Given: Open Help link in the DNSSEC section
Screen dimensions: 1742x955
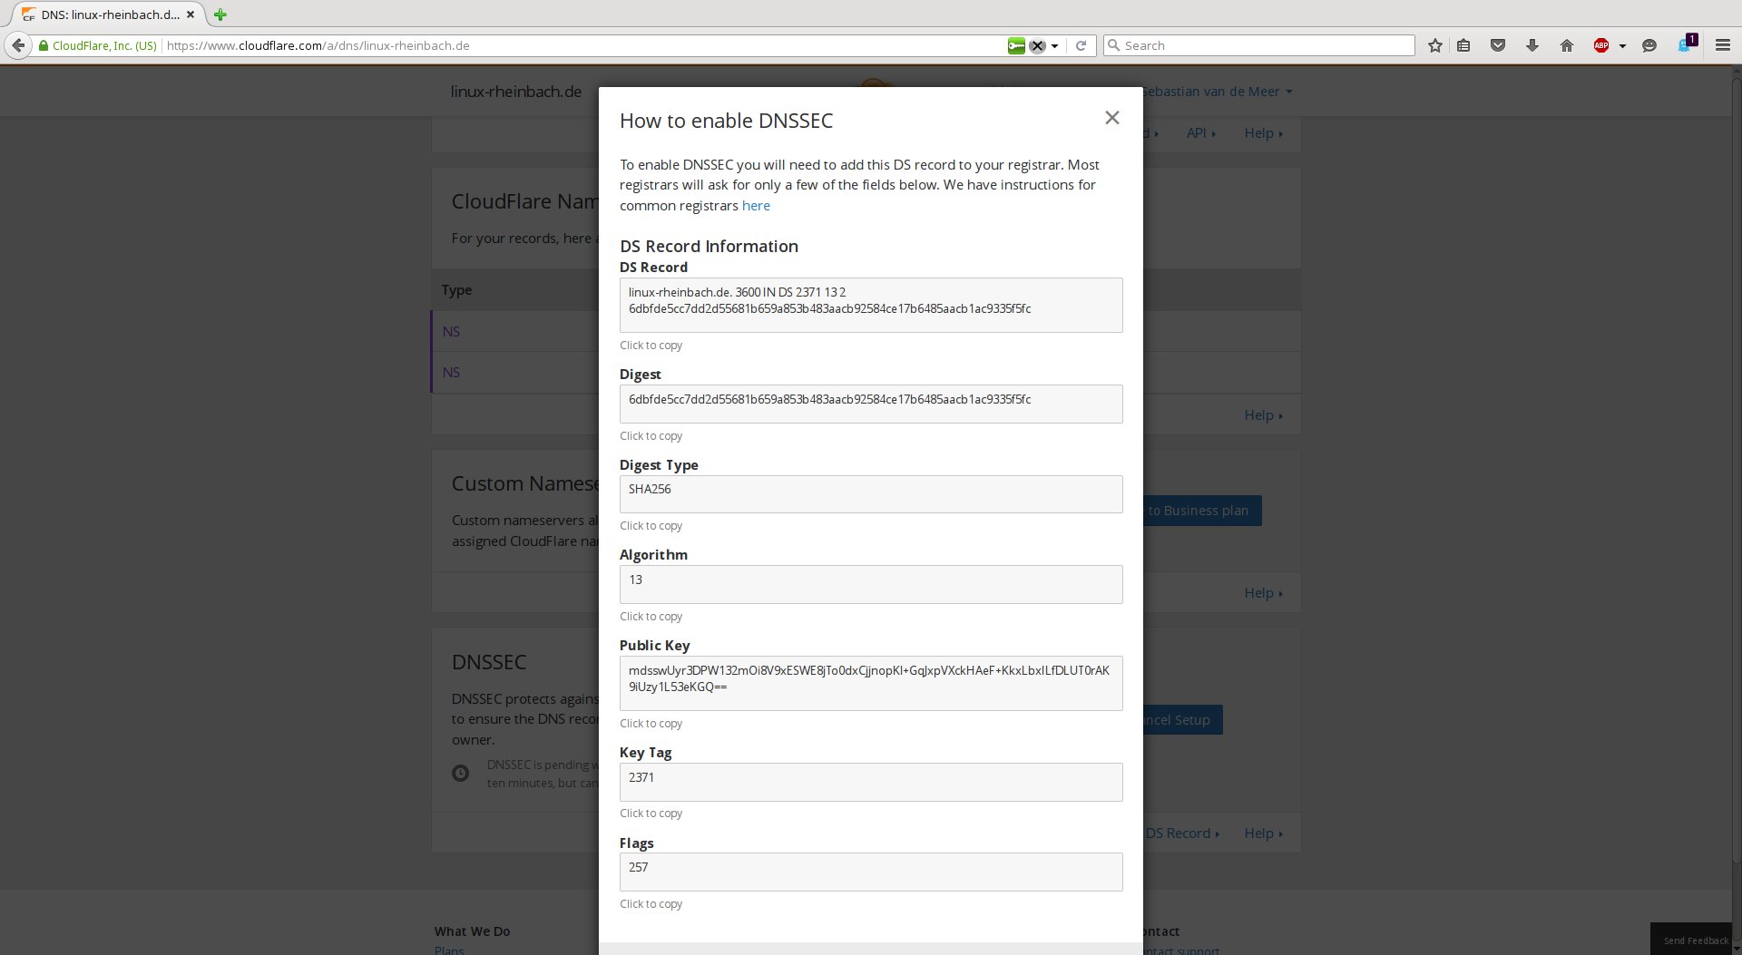Looking at the screenshot, I should [x=1263, y=833].
